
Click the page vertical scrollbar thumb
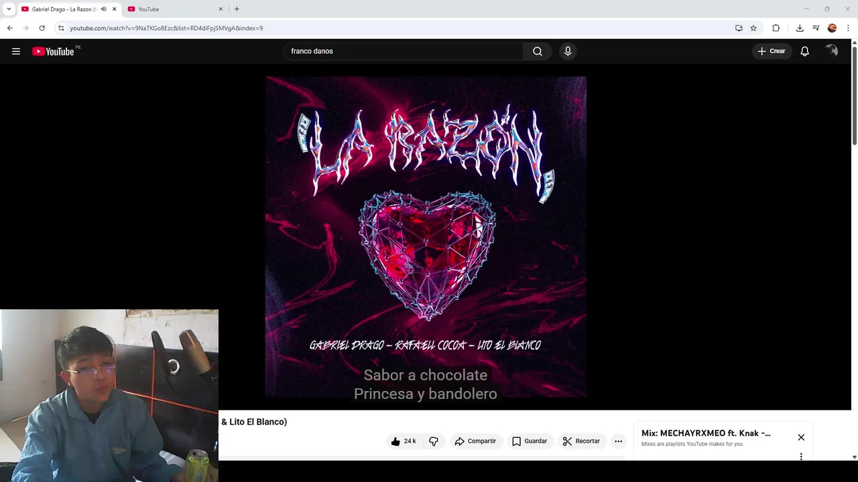[x=855, y=95]
